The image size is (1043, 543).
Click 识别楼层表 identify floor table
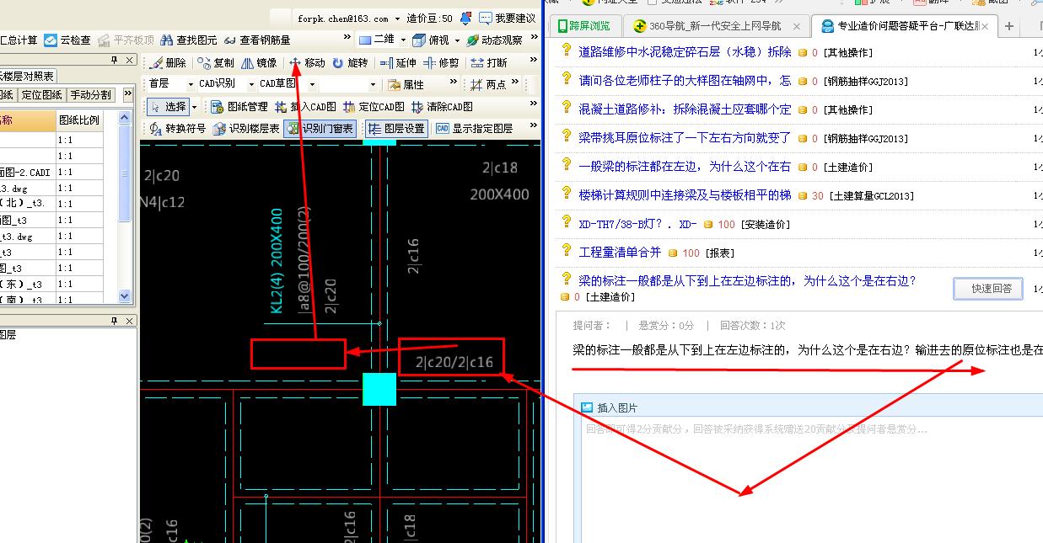click(246, 129)
